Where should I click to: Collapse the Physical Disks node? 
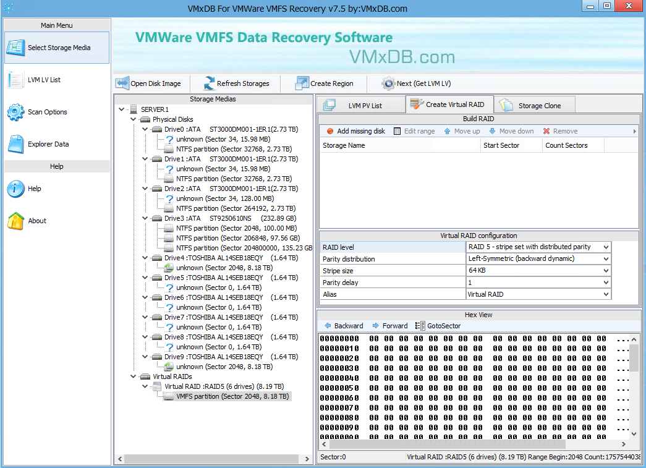(133, 119)
